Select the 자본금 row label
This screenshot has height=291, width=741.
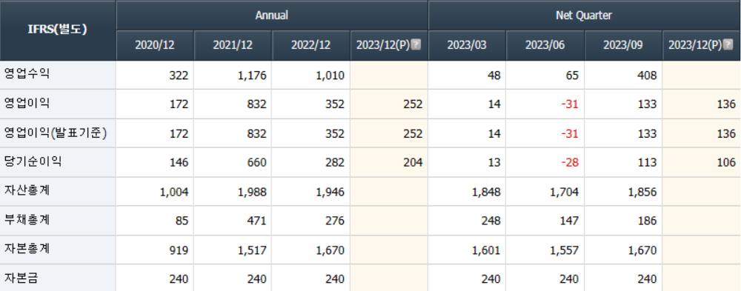point(21,278)
